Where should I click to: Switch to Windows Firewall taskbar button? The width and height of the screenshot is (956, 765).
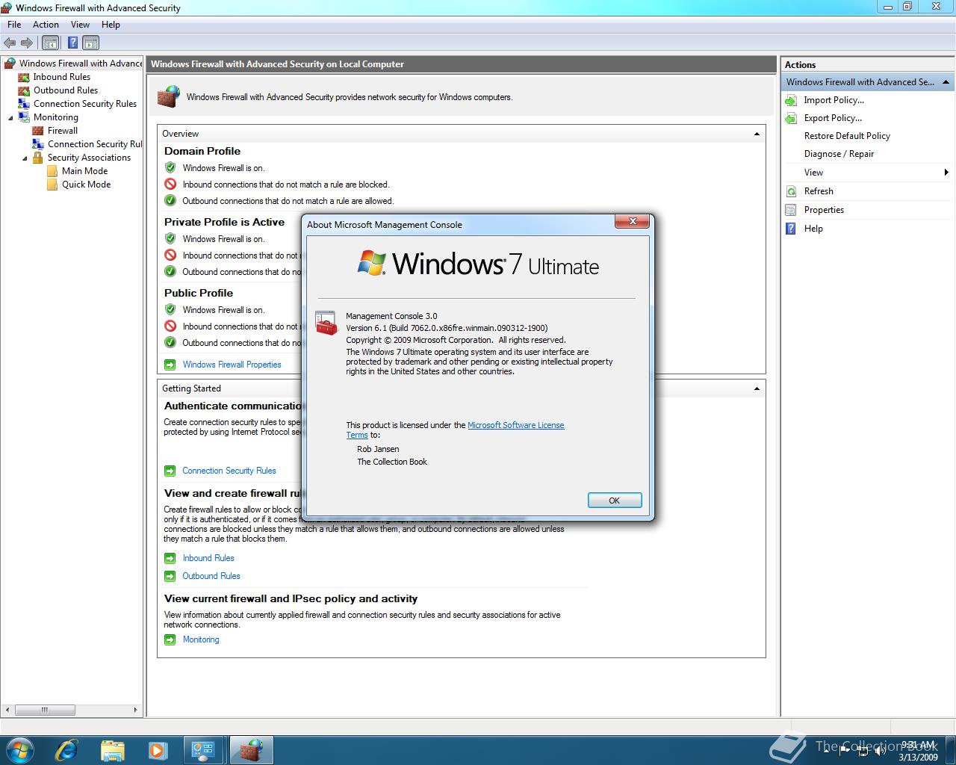tap(251, 749)
